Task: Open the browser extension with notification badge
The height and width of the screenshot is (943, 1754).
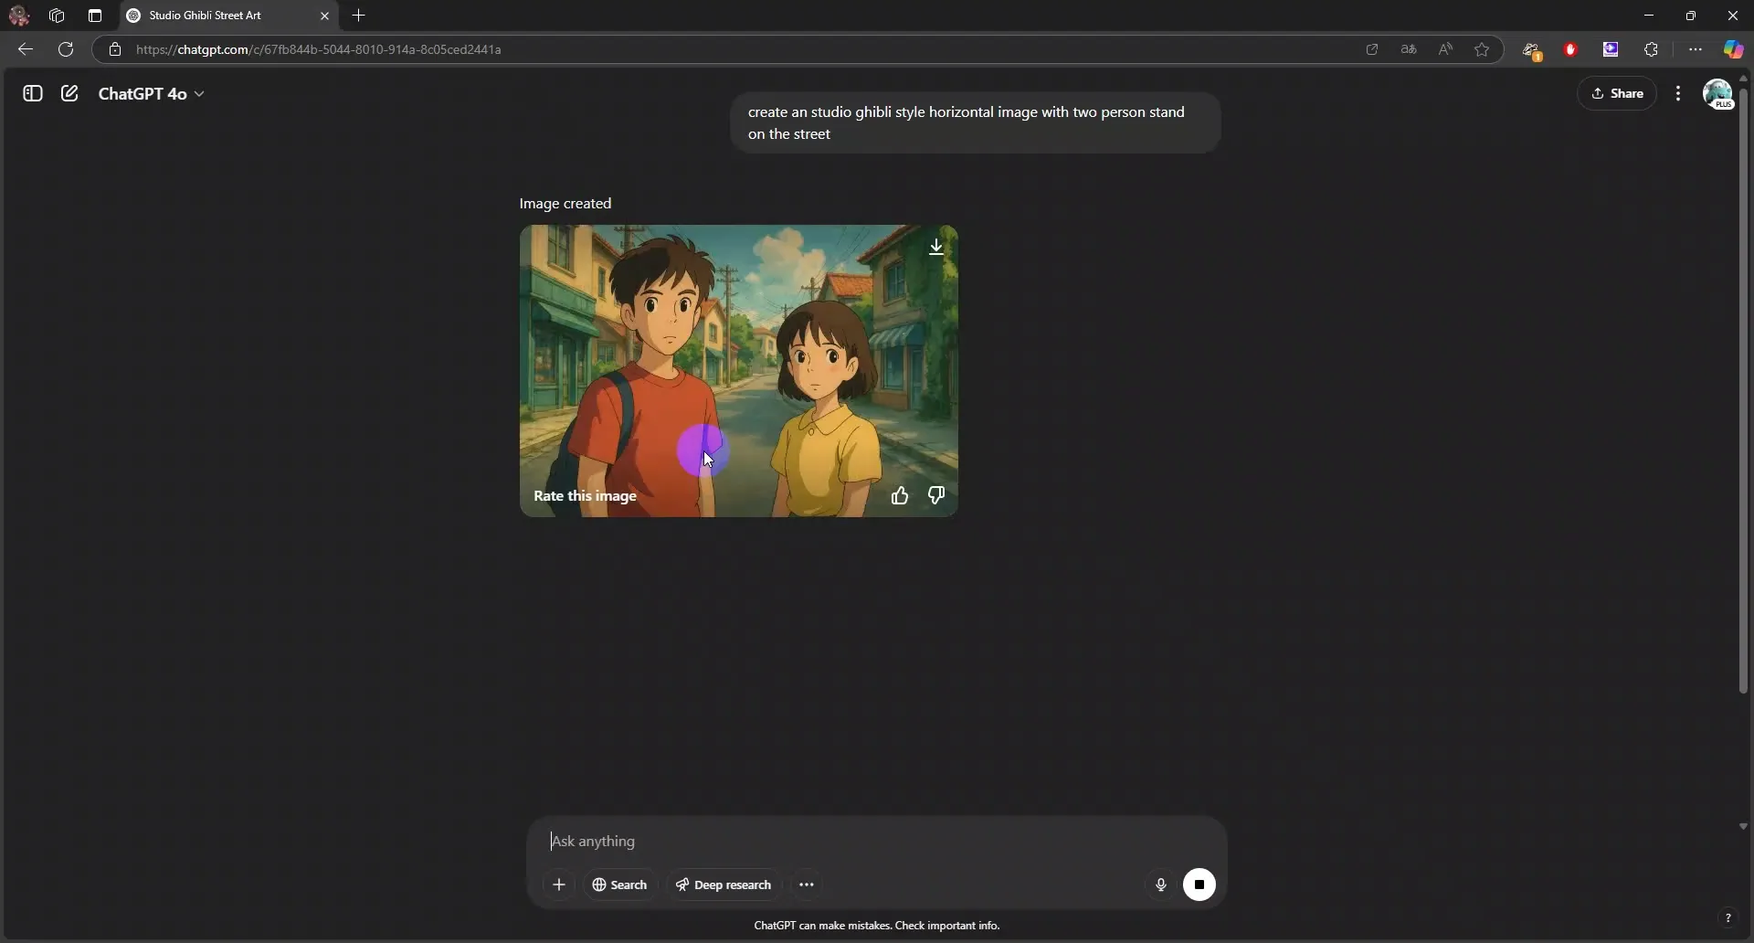Action: [1532, 50]
